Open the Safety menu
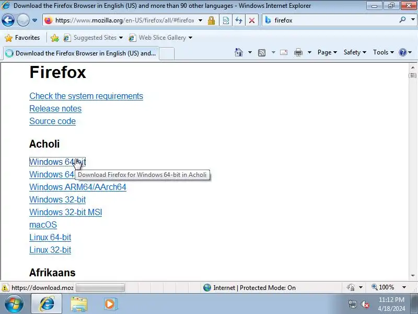 click(x=355, y=52)
